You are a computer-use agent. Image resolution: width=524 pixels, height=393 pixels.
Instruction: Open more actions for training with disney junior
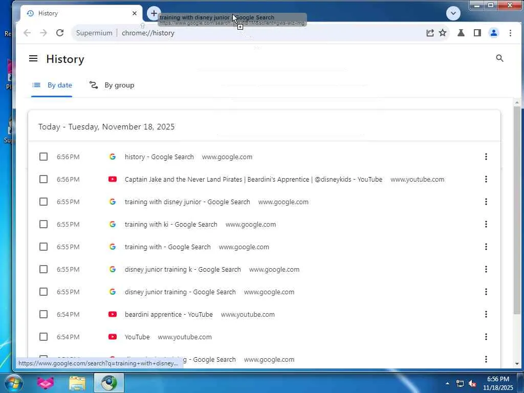click(x=486, y=202)
